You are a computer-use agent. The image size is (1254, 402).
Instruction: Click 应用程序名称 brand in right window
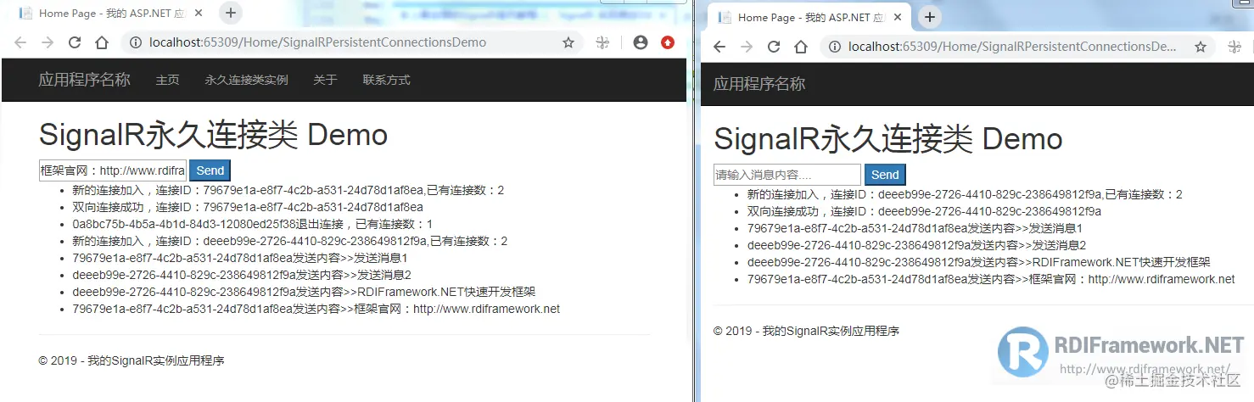click(x=759, y=84)
